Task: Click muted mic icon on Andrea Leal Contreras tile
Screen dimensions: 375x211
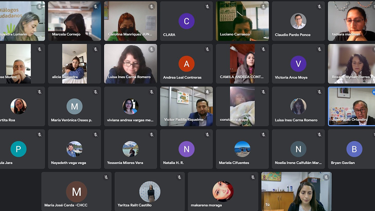Action: coord(207,49)
